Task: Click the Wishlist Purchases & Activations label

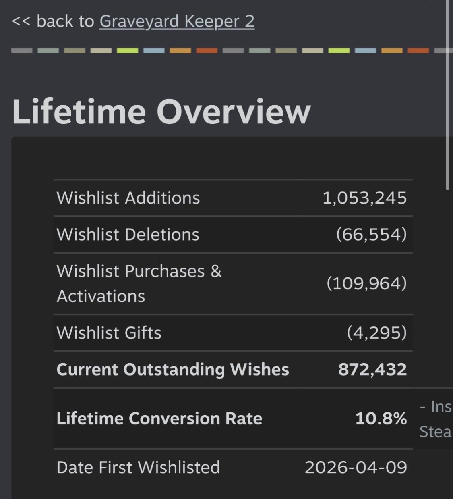Action: click(x=139, y=284)
